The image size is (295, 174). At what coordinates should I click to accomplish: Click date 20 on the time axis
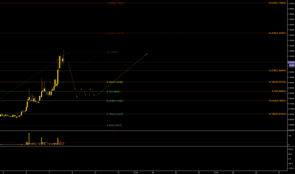click(x=199, y=172)
